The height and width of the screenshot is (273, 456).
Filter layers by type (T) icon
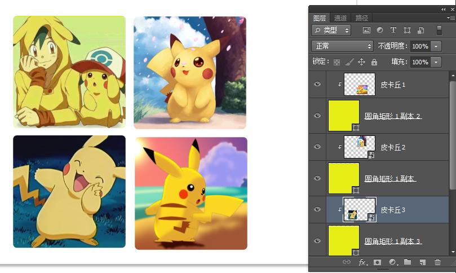coord(393,30)
